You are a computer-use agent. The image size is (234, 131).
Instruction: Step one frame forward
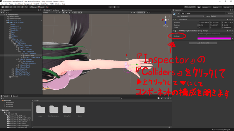[x=118, y=7]
